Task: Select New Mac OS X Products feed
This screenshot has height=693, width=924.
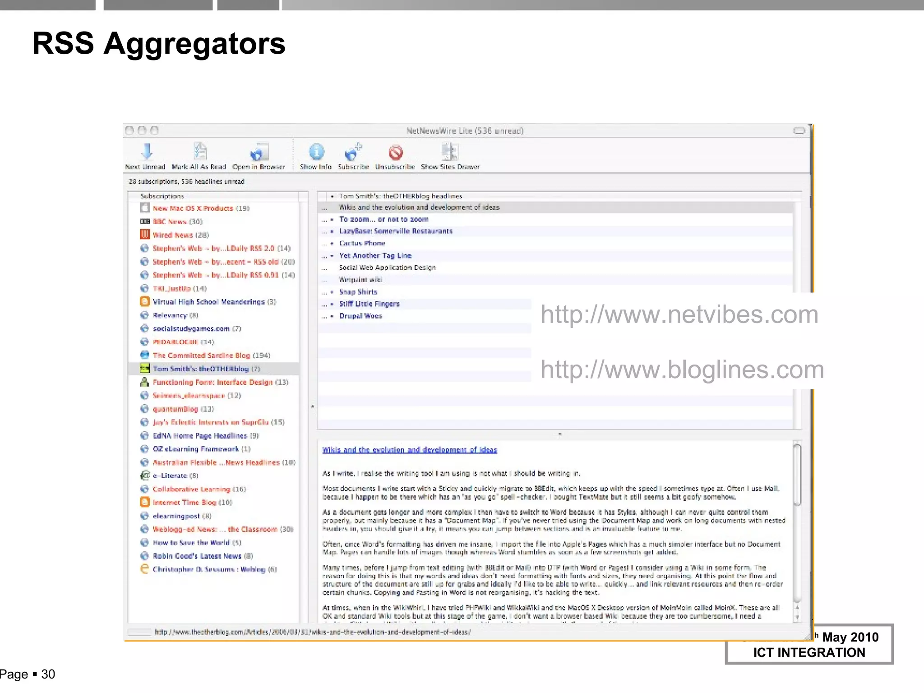Action: coord(213,208)
